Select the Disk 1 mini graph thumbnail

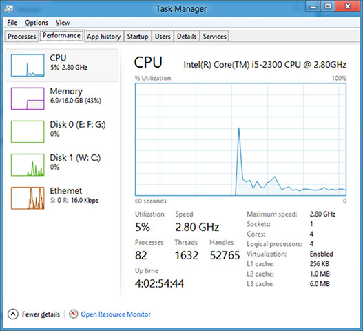click(28, 165)
